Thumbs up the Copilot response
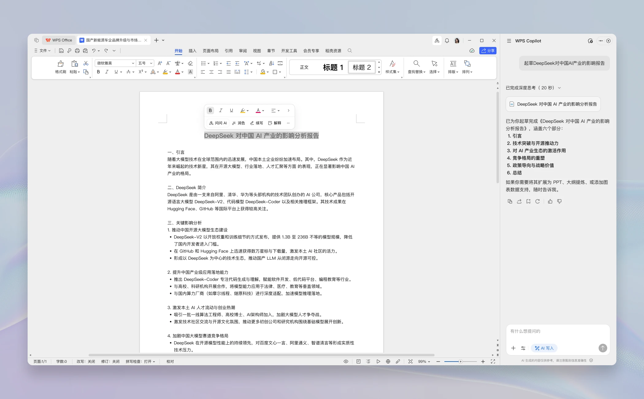 (550, 201)
